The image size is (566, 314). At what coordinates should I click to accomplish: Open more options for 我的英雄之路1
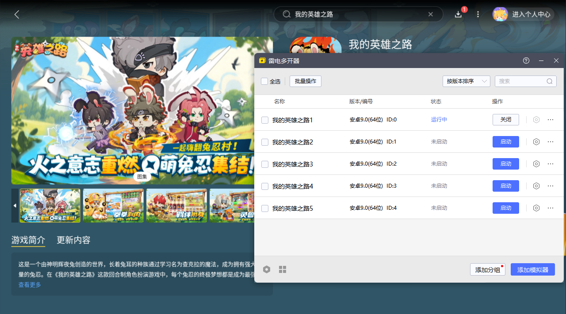coord(551,120)
